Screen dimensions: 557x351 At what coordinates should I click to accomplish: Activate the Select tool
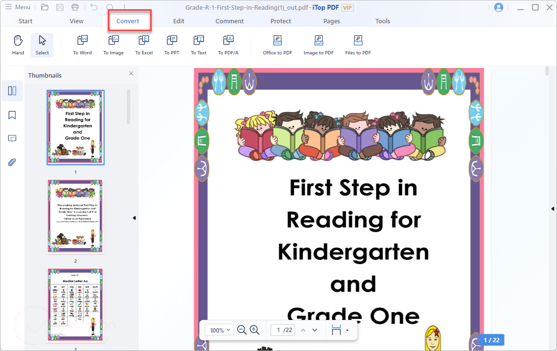click(x=42, y=45)
